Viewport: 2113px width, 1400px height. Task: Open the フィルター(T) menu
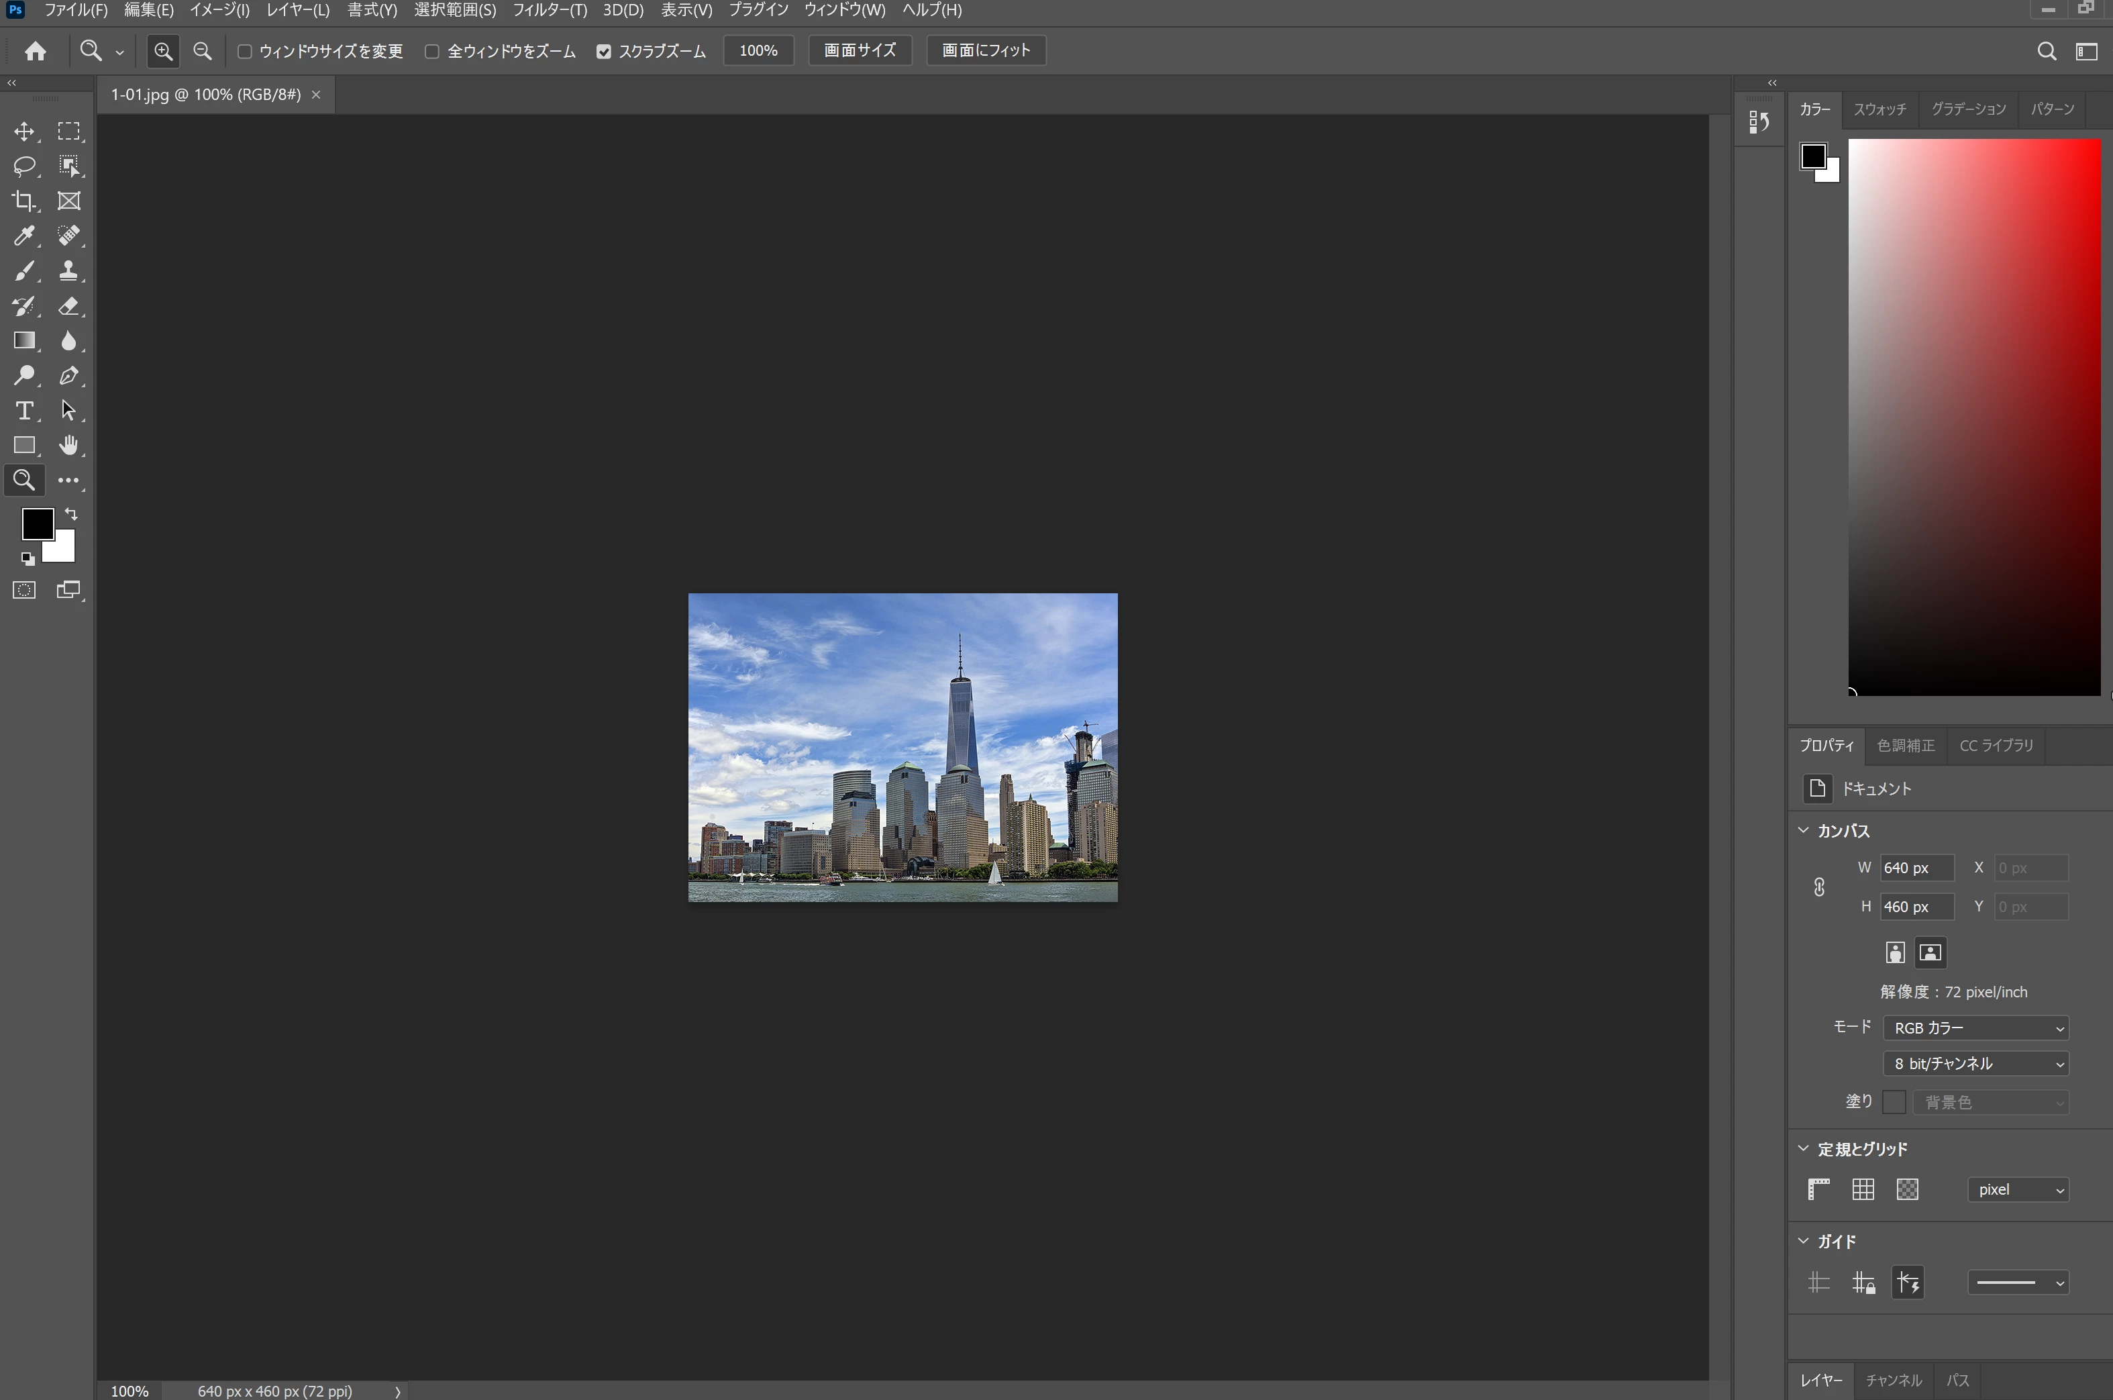(x=549, y=10)
